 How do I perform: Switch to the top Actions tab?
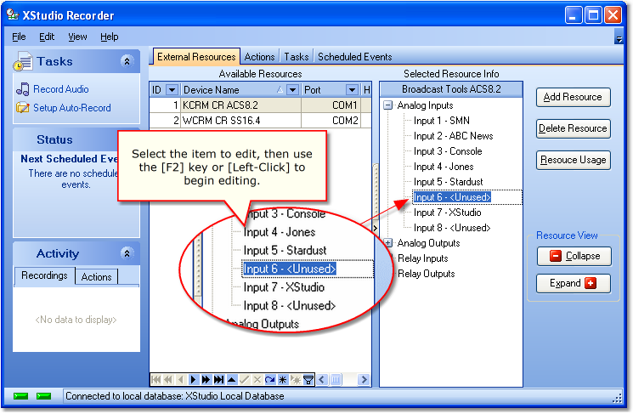tap(260, 57)
